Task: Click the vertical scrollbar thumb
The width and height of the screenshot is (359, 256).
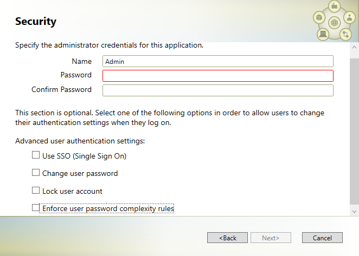Action: [x=354, y=131]
